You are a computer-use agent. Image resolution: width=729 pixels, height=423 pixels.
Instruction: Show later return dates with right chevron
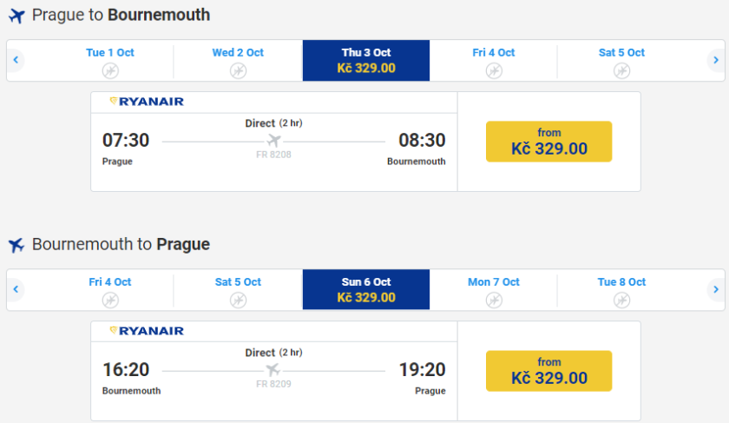pyautogui.click(x=715, y=290)
